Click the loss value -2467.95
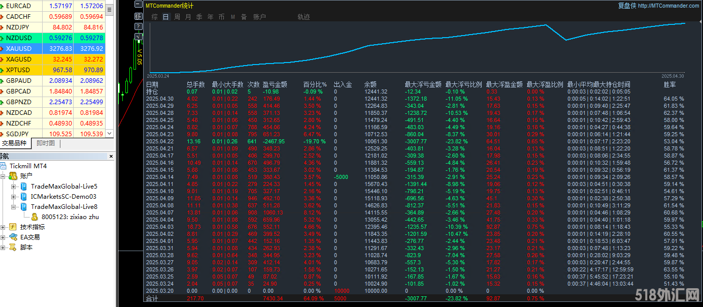Screen dimensions: 703x307 click(274, 141)
